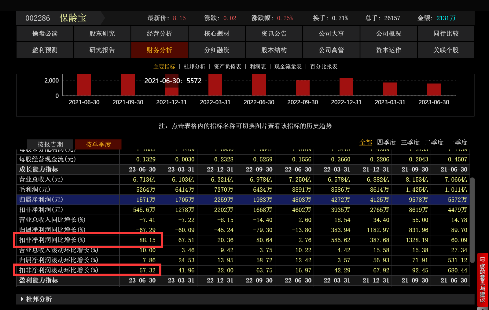
Task: Open the 股本结构 tab
Action: 274,50
